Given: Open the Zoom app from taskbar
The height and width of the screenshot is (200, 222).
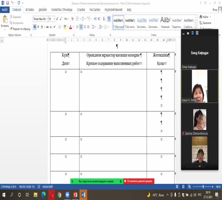Looking at the screenshot, I should [67, 194].
